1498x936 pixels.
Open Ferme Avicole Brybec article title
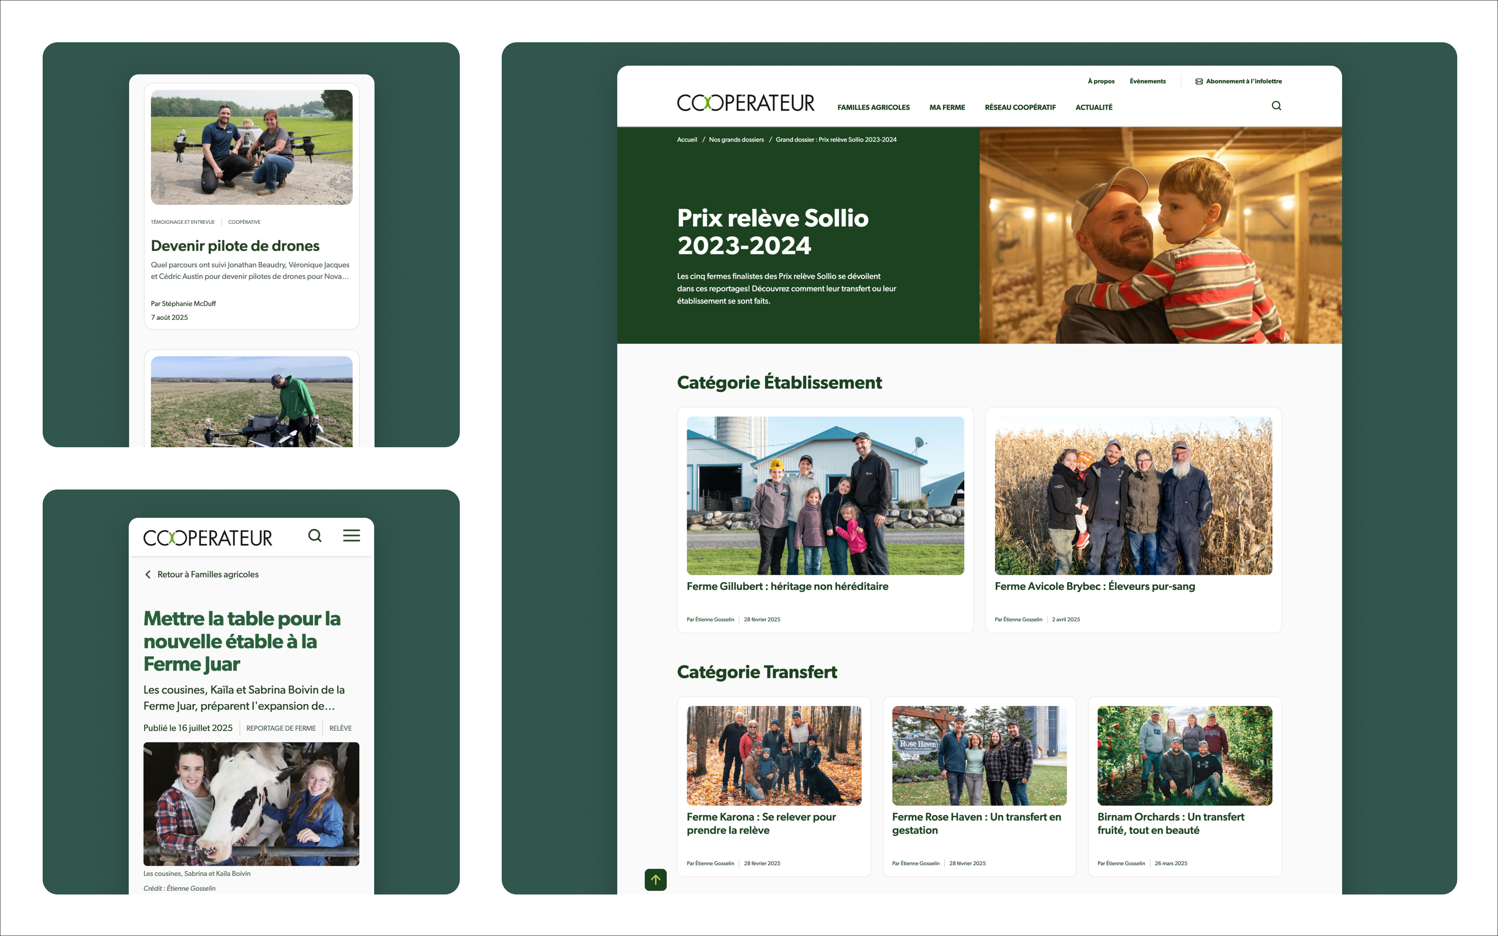[1094, 586]
